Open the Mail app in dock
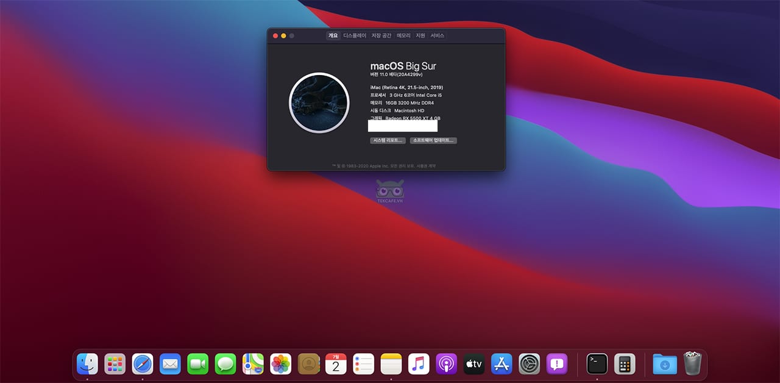Screen dimensions: 780x383 [x=170, y=364]
